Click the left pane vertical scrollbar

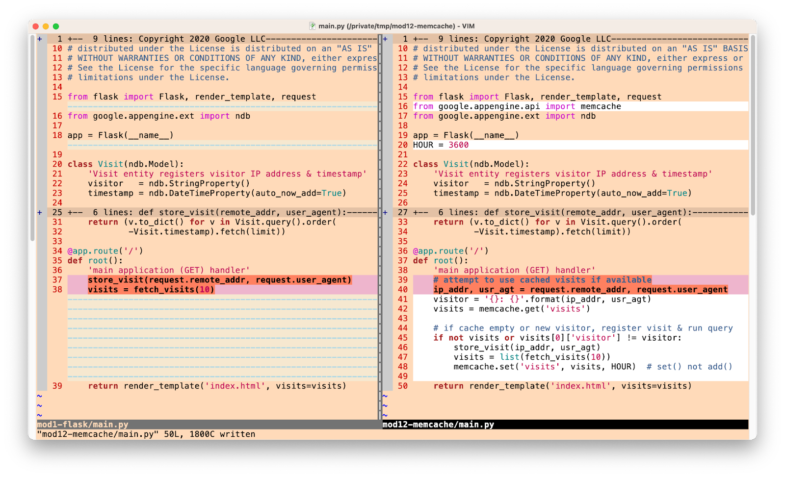(32, 137)
